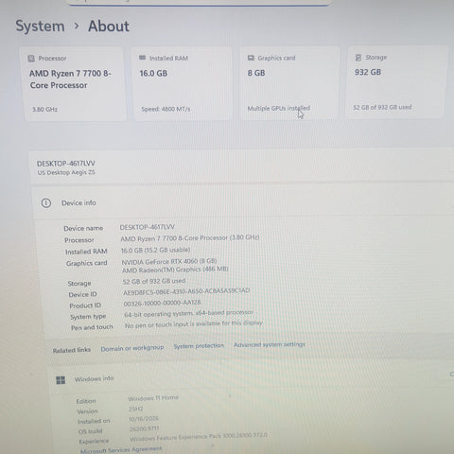Click the Installed on date value
Viewport: 454px width, 454px height.
[144, 419]
